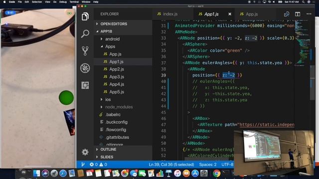Open the Source Control view
Viewport: 319px width, 179px height.
coord(85,51)
